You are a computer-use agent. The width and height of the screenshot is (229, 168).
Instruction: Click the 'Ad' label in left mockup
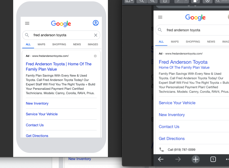tap(27, 56)
